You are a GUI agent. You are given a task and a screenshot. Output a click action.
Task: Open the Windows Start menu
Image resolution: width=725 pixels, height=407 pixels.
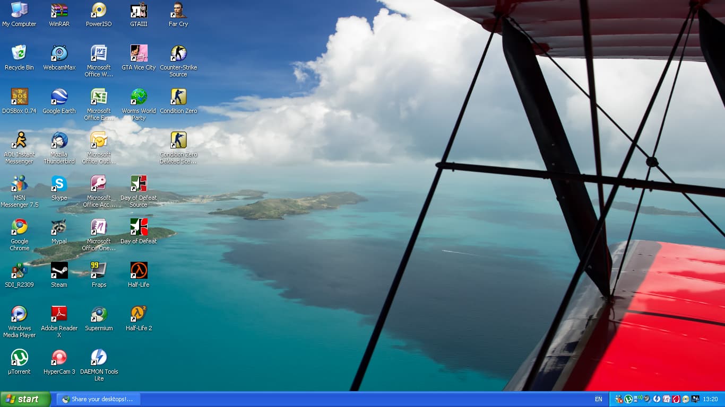pos(25,400)
